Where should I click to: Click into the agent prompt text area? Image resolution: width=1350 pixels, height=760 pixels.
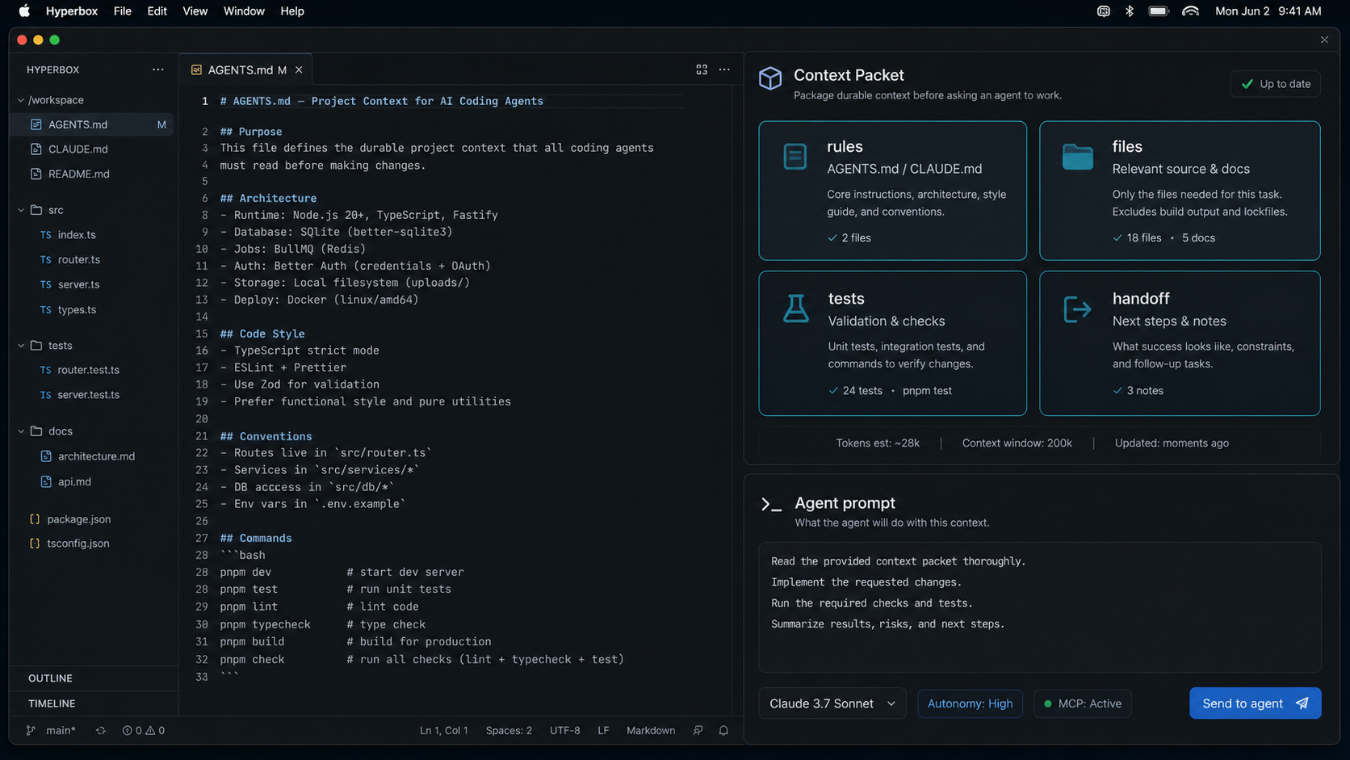1039,607
